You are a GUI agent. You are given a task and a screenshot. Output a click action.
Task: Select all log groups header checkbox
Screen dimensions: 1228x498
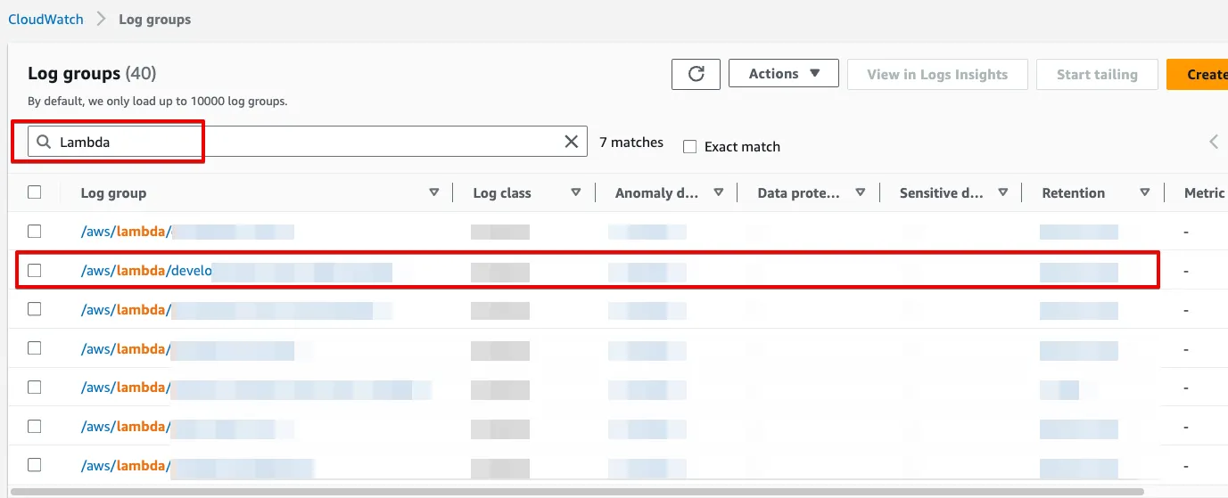[x=34, y=192]
